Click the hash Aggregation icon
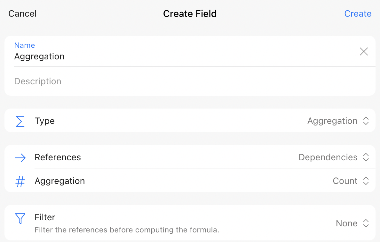Viewport: 380px width, 242px height. click(20, 181)
